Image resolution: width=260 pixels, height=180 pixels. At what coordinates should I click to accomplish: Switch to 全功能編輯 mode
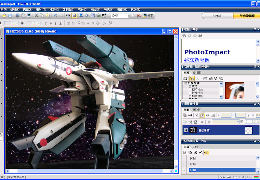click(x=247, y=16)
